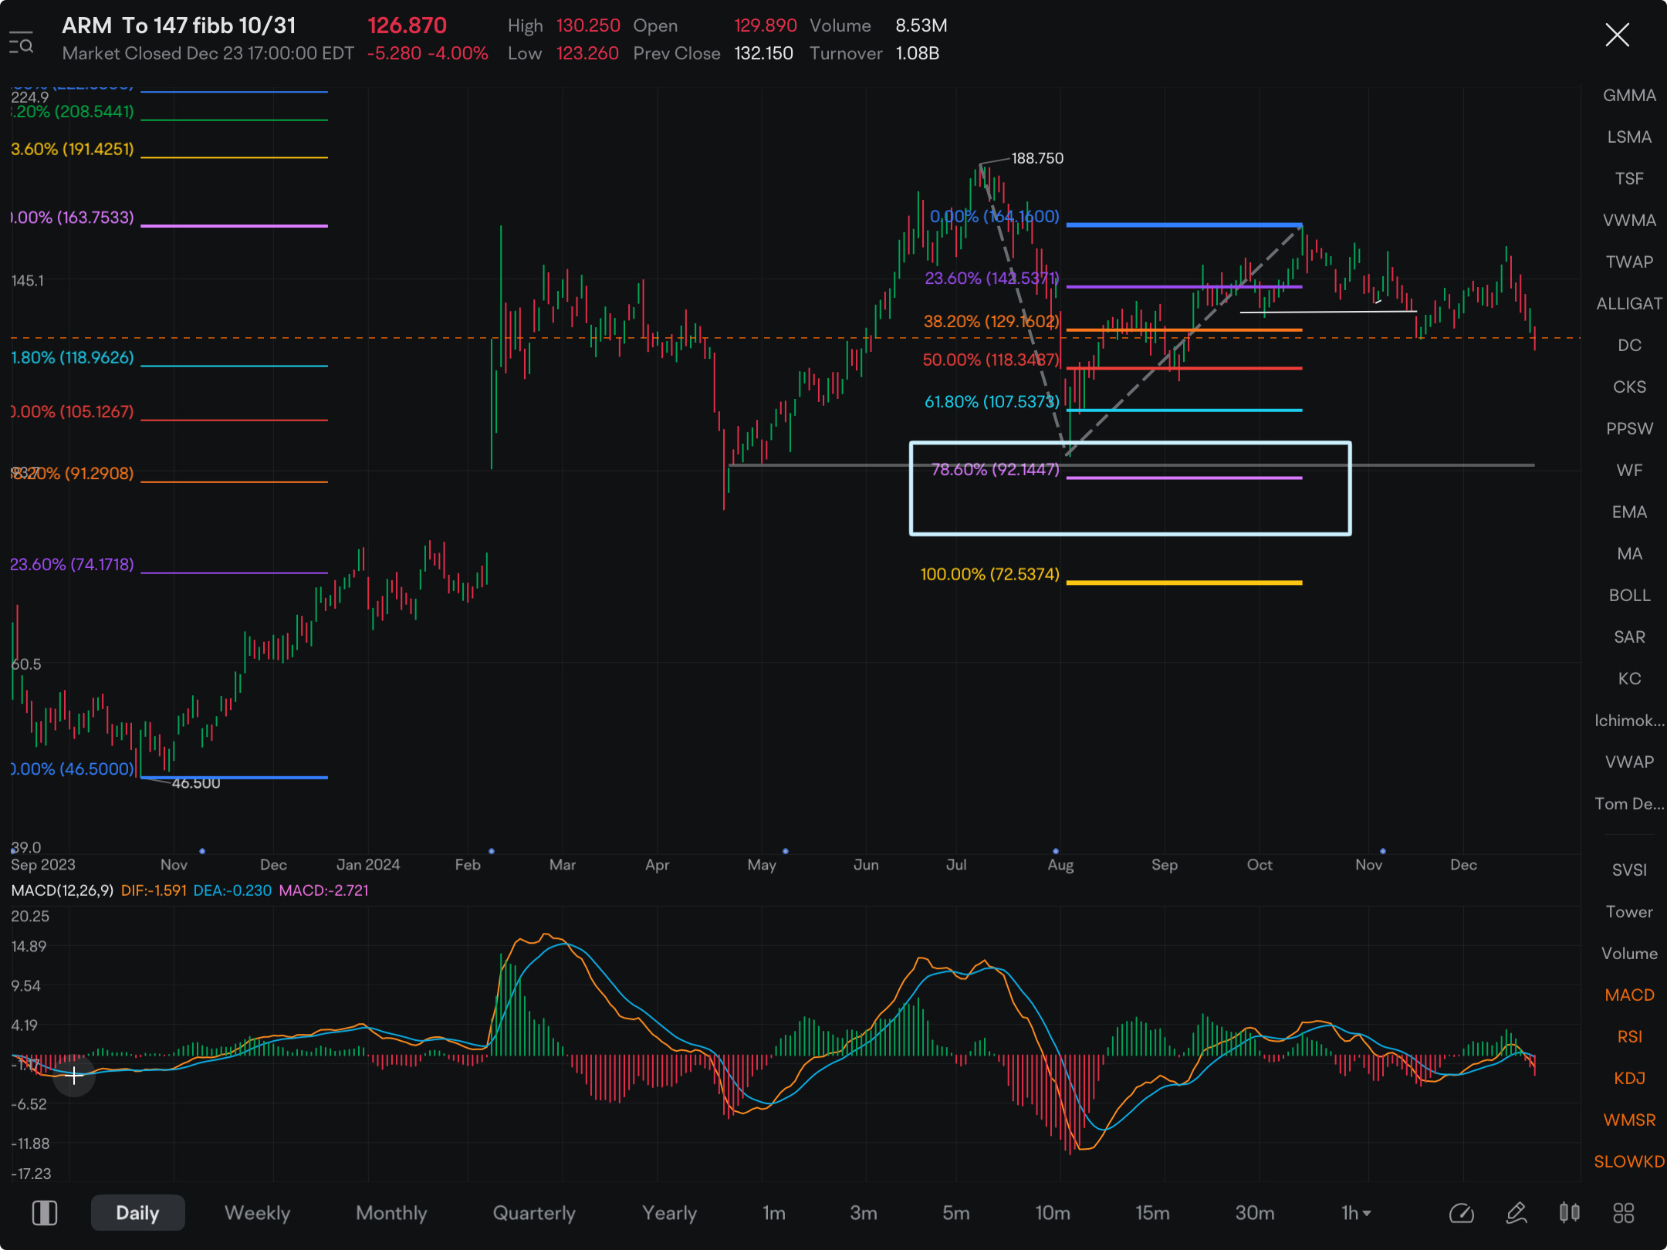Viewport: 1667px width, 1250px height.
Task: Turn on the KC indicator
Action: (x=1629, y=679)
